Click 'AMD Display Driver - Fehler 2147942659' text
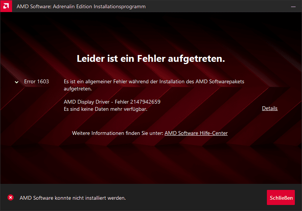Image resolution: width=302 pixels, height=211 pixels. pos(112,102)
